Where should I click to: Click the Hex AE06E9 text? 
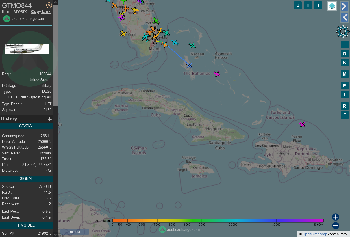pos(15,12)
